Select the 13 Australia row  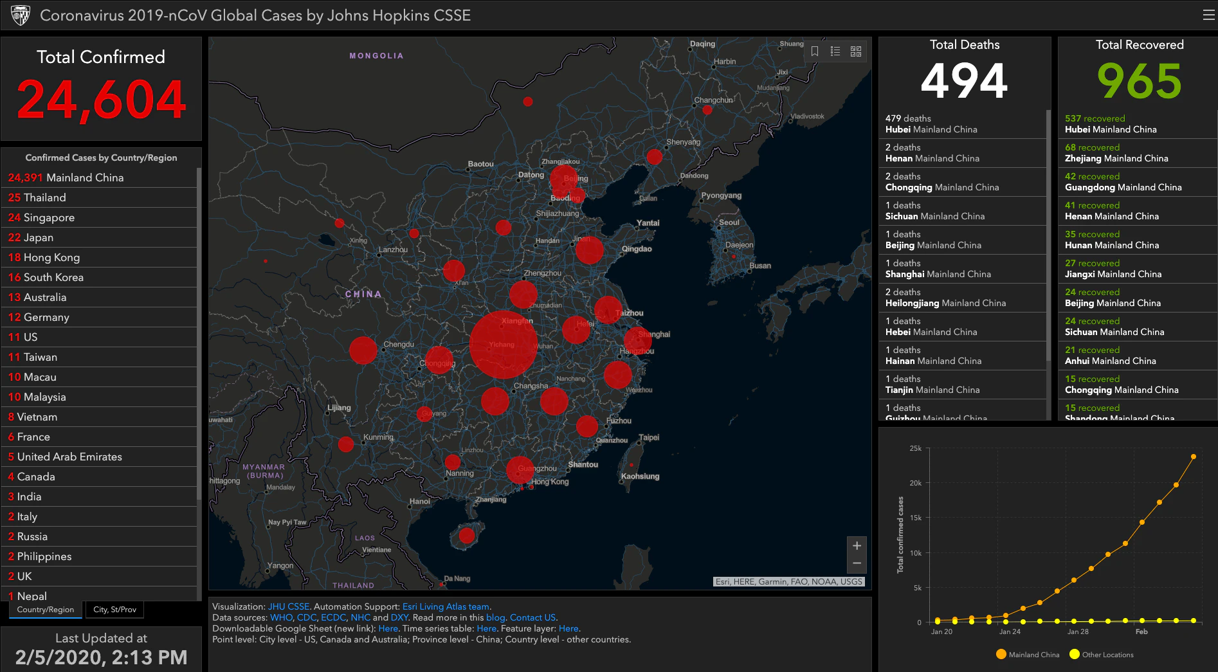(x=100, y=297)
